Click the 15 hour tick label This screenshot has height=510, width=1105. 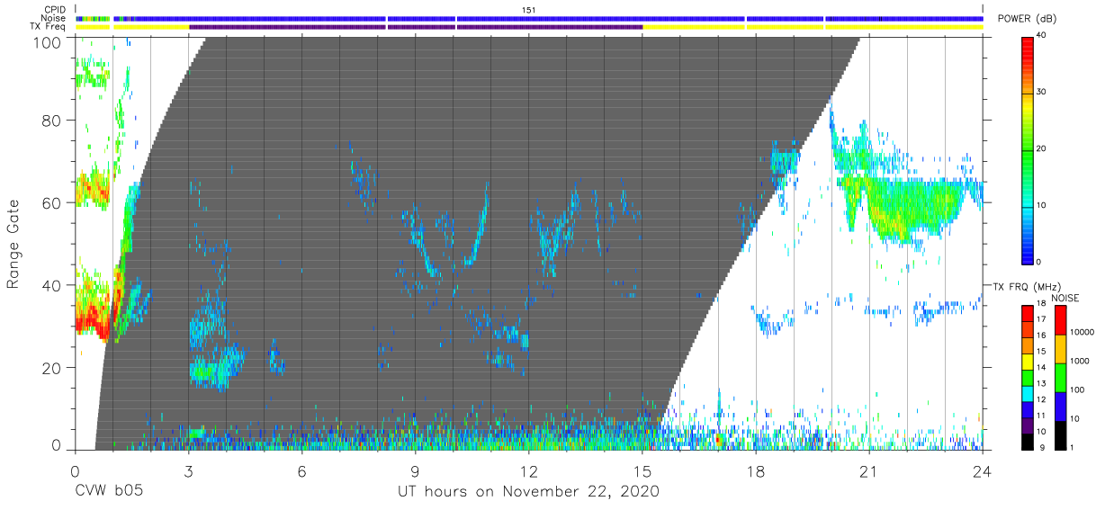point(642,470)
